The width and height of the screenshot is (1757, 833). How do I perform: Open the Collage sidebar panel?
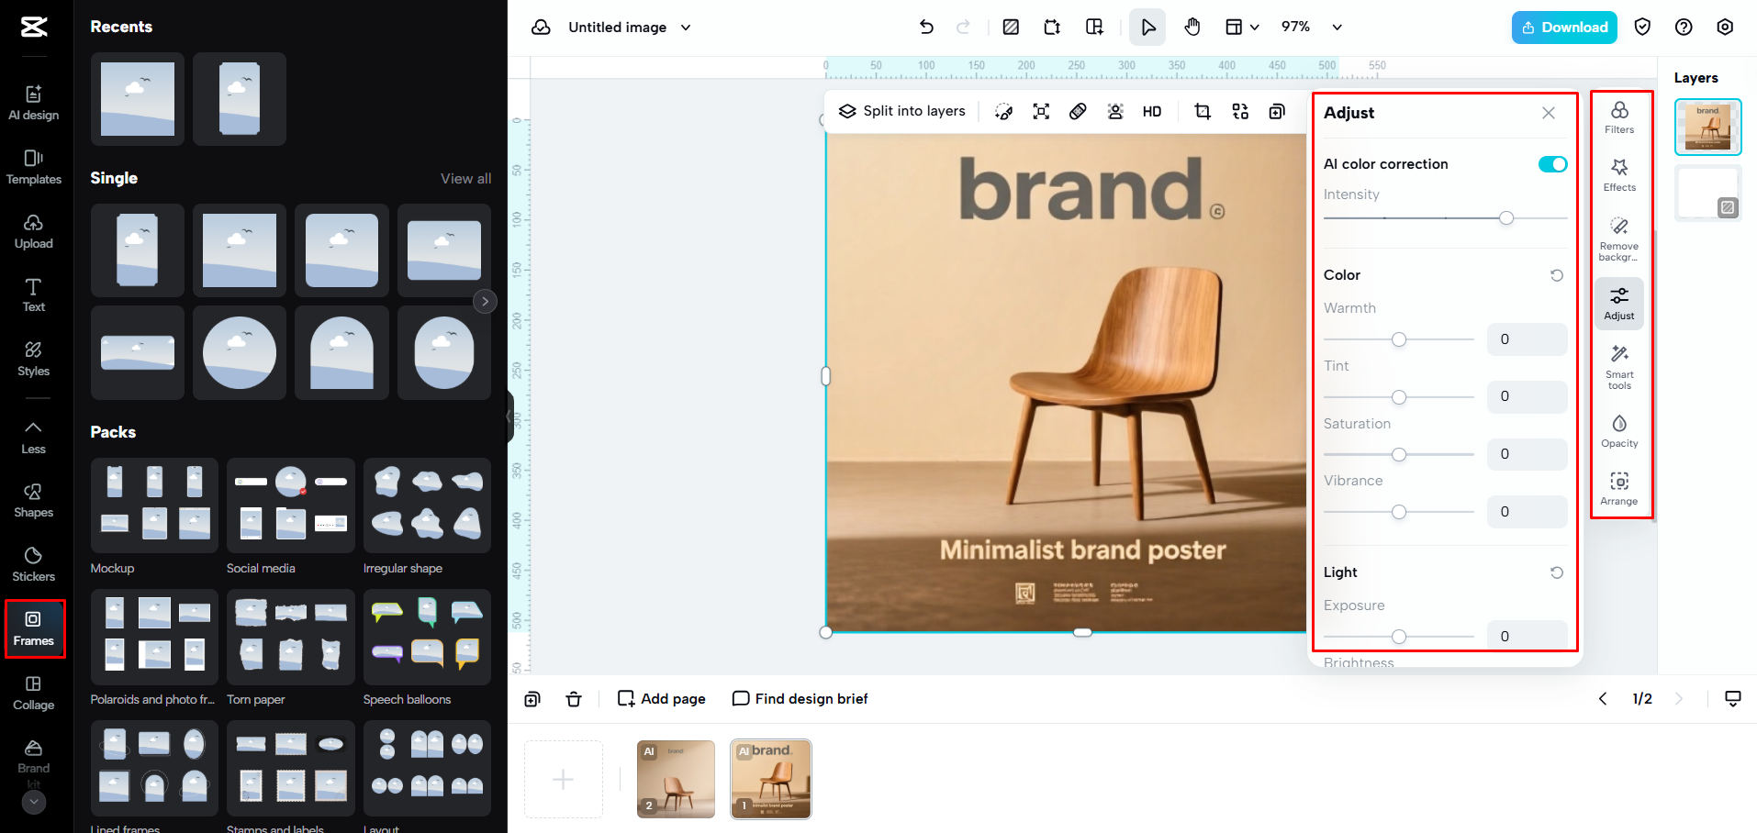click(x=34, y=694)
